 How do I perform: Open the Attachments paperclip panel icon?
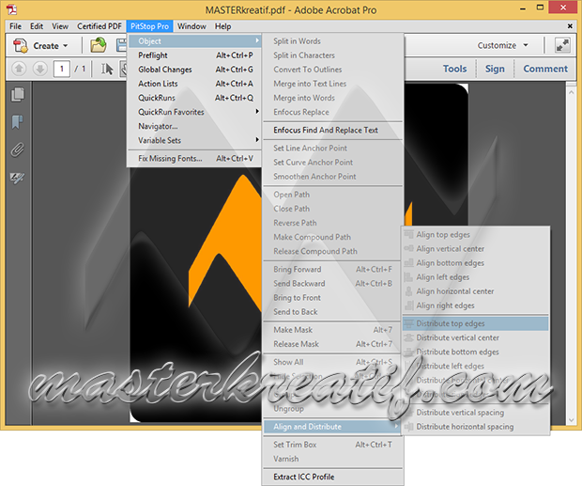[17, 149]
